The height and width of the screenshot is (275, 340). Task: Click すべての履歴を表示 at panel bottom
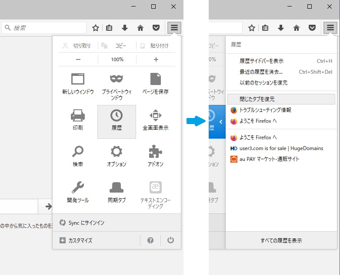(281, 240)
